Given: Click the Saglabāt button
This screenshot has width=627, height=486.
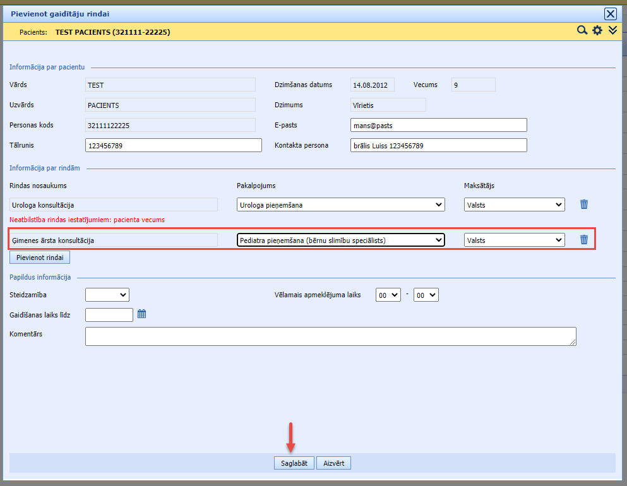Looking at the screenshot, I should (294, 463).
